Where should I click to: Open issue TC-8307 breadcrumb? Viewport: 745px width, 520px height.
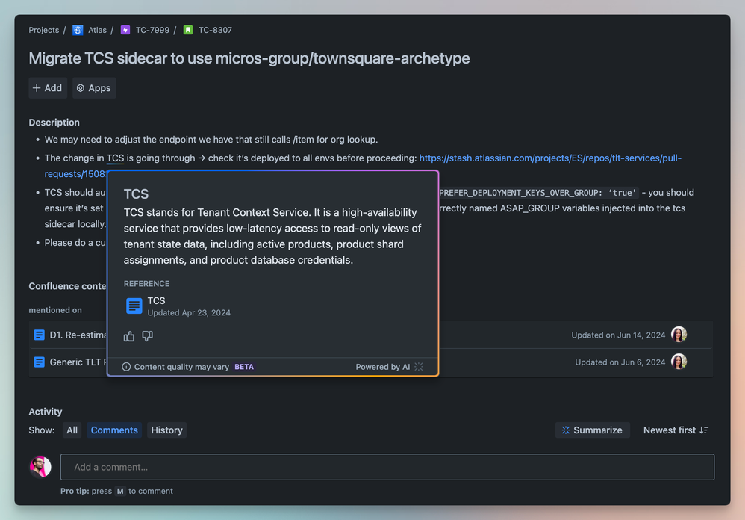(215, 30)
